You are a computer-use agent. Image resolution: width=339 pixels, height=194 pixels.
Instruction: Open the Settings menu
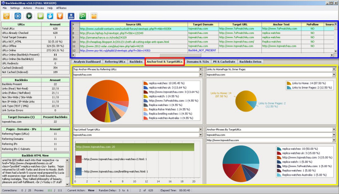(x=15, y=8)
